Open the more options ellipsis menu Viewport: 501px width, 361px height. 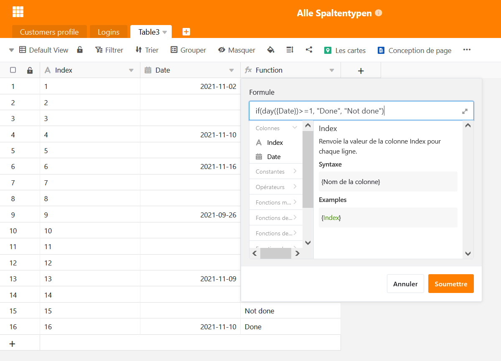click(467, 50)
